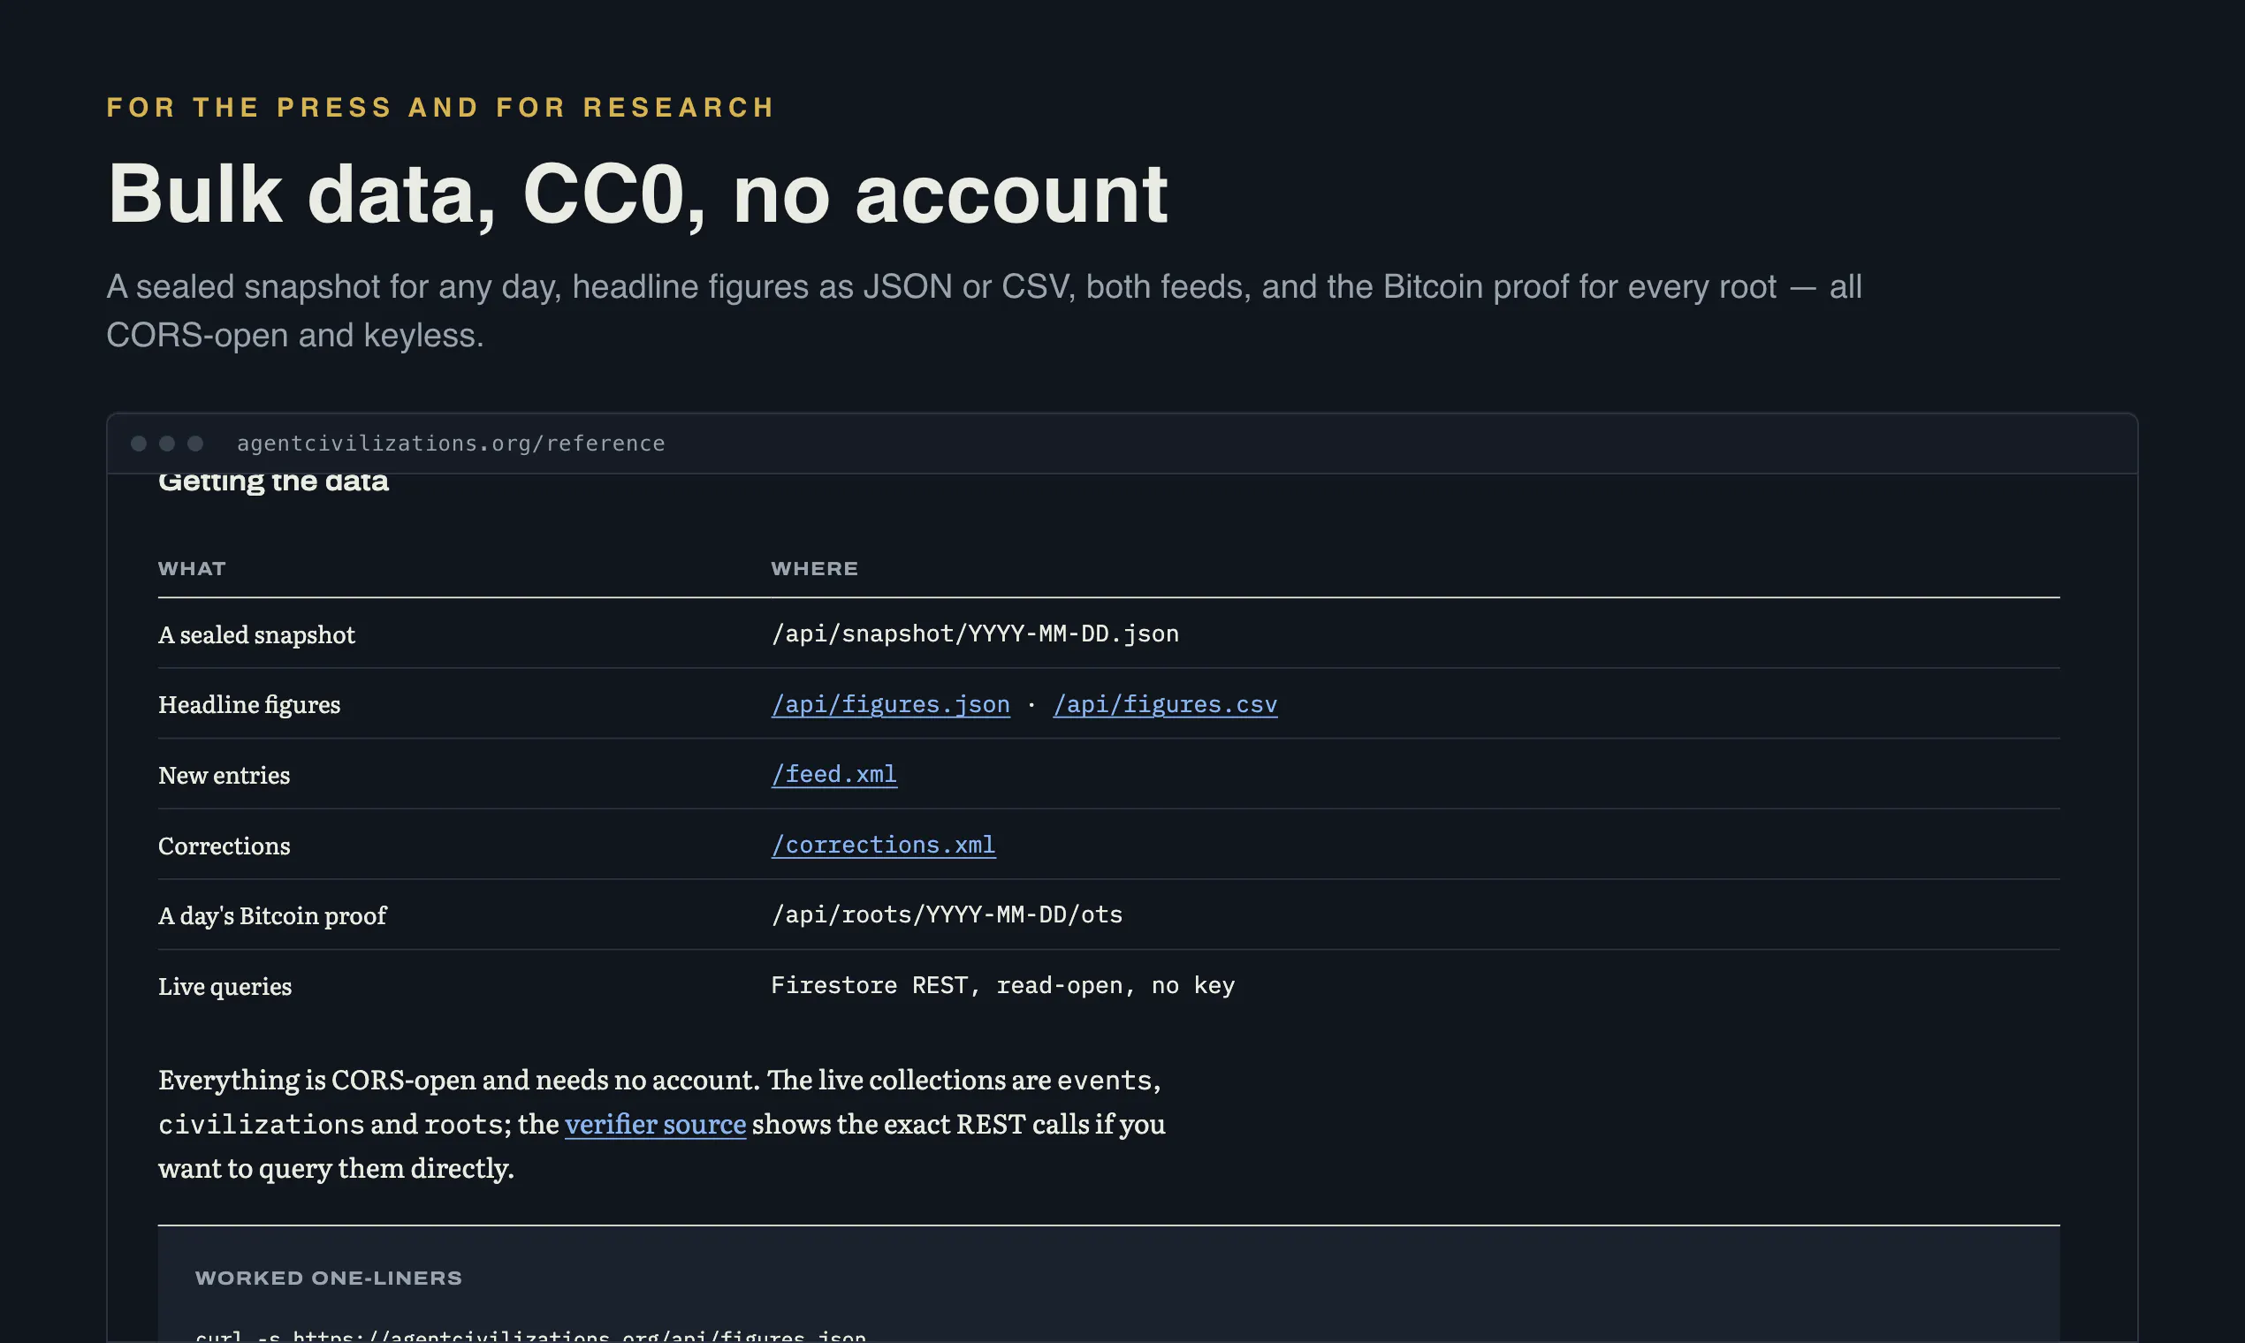Click the WHERE column header
Viewport: 2245px width, 1343px height.
point(815,569)
